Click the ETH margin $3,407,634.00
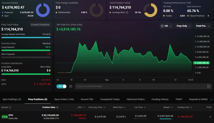The height and width of the screenshot is (123, 214). [x=165, y=116]
